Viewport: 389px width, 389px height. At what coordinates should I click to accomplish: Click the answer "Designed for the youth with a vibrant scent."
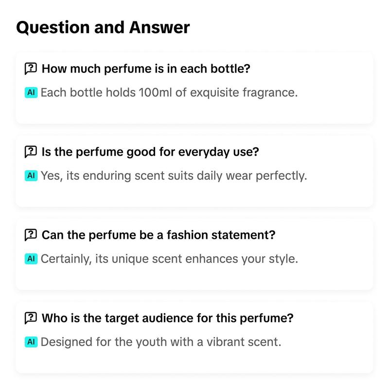(161, 342)
